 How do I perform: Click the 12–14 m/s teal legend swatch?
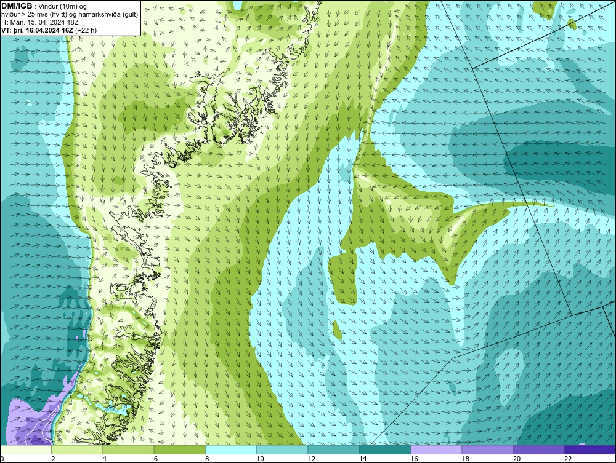[333, 449]
